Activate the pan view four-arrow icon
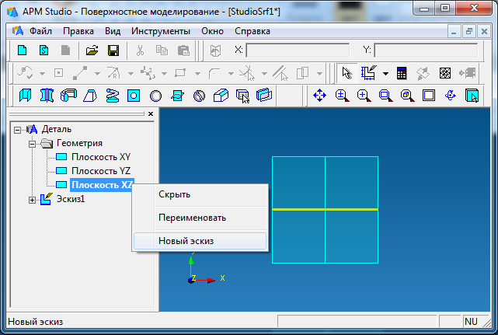 point(319,96)
